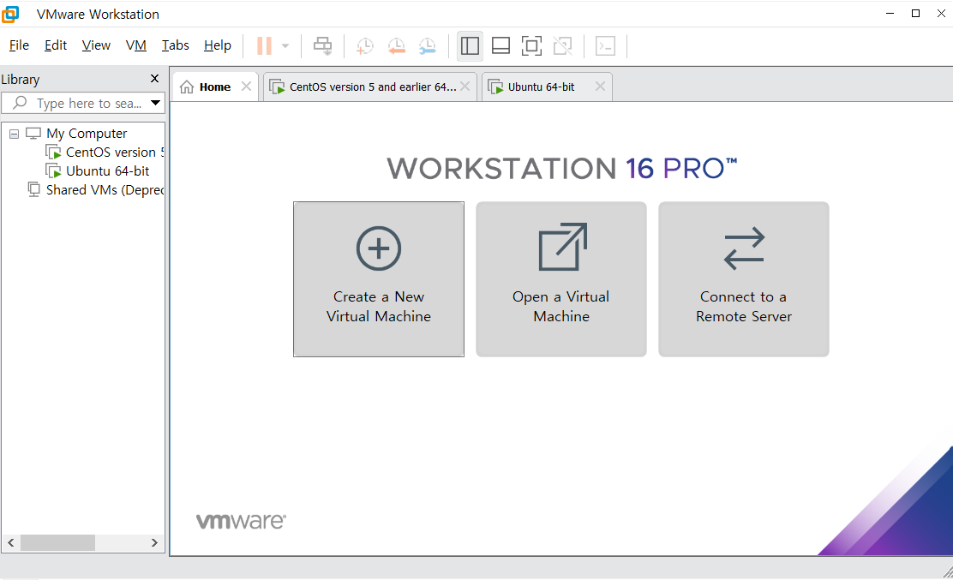Enter full screen mode icon

532,46
